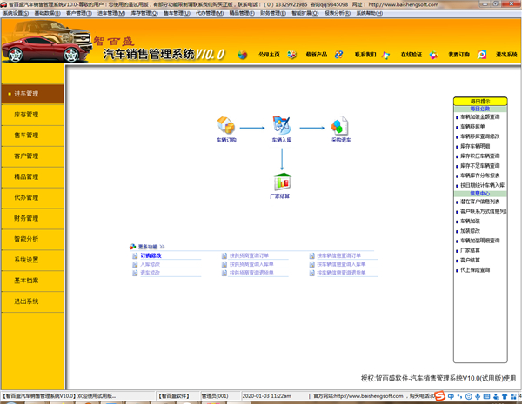Open the 智能扩展 menu
This screenshot has height=404, width=522.
point(305,13)
